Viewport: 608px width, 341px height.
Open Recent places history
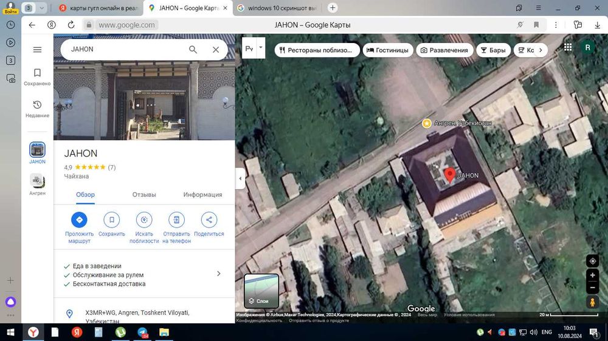pos(37,109)
